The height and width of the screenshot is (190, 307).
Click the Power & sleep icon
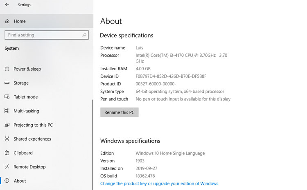(7, 69)
